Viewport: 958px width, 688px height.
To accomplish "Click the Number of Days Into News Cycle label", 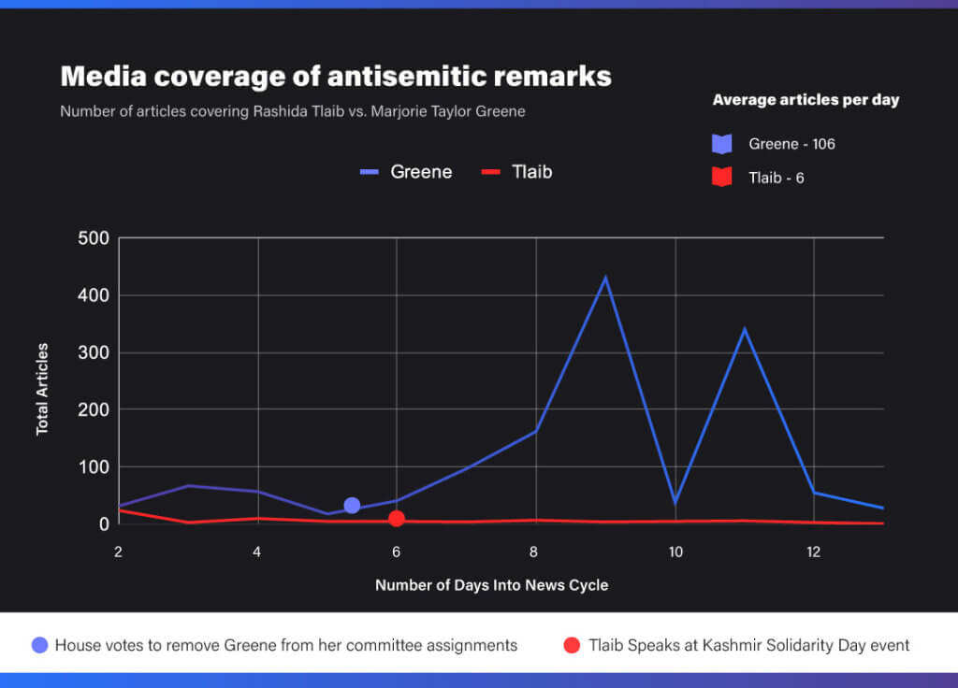I will point(492,585).
